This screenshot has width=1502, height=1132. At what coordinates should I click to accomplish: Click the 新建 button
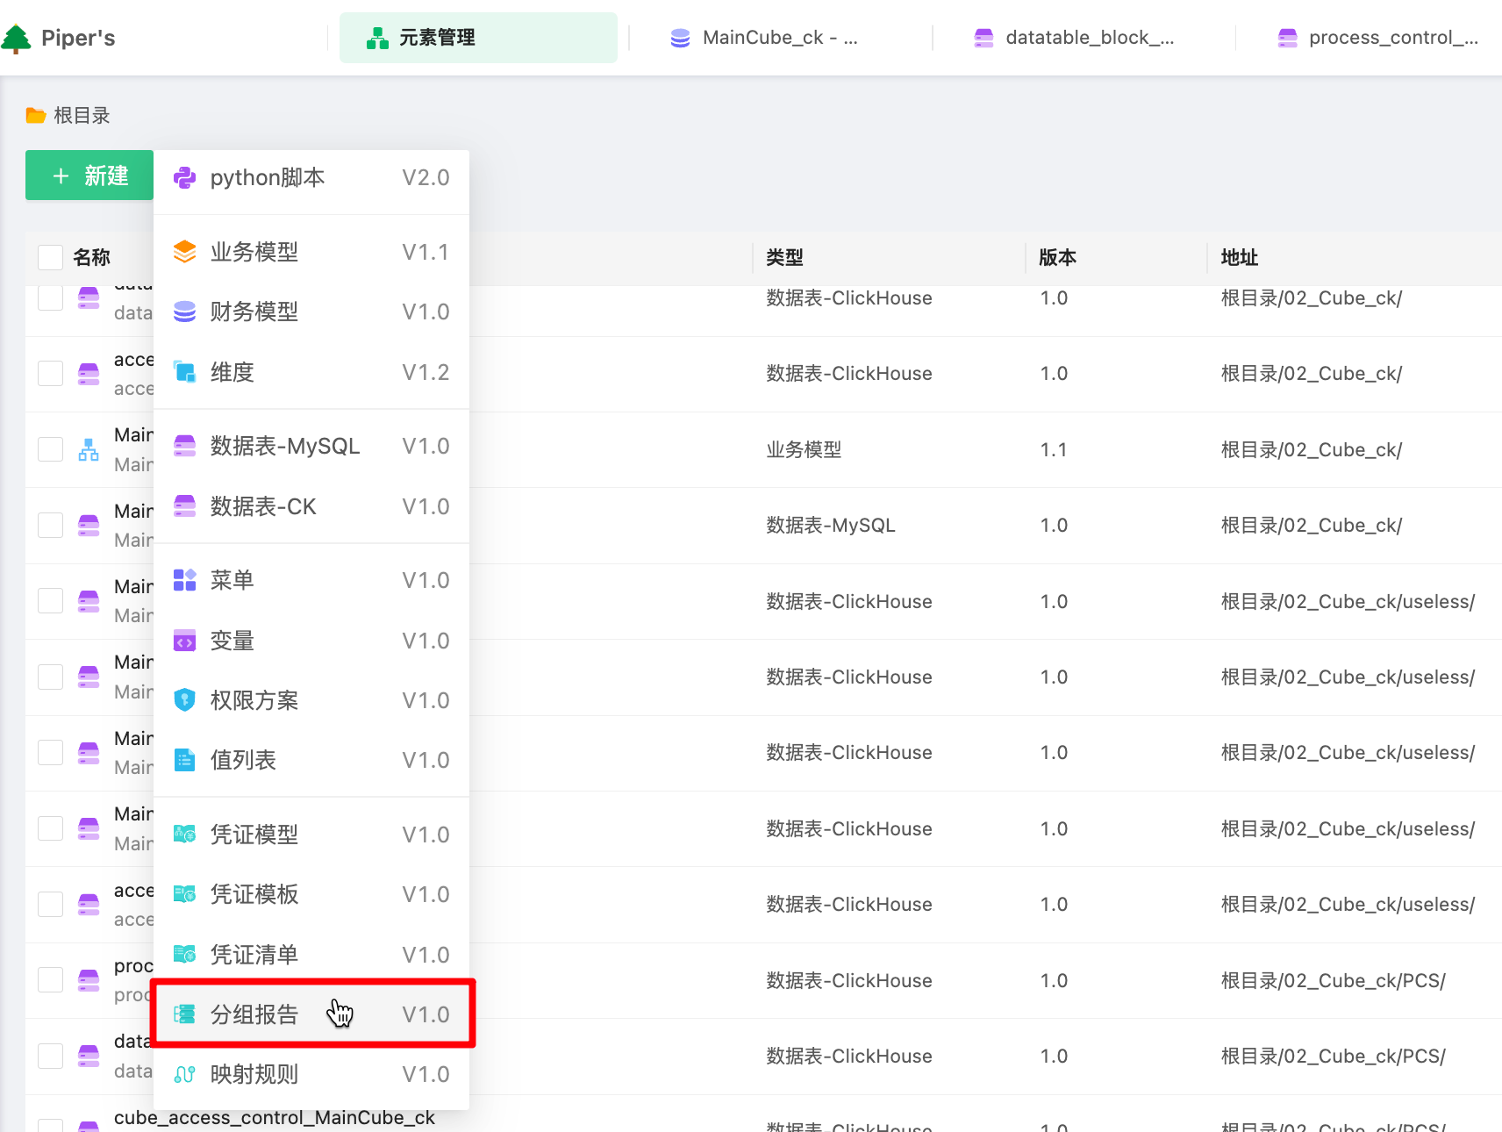click(x=89, y=176)
